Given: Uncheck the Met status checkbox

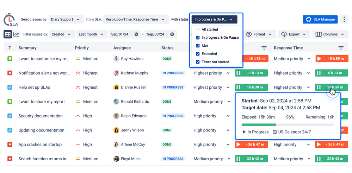Looking at the screenshot, I should (x=198, y=46).
